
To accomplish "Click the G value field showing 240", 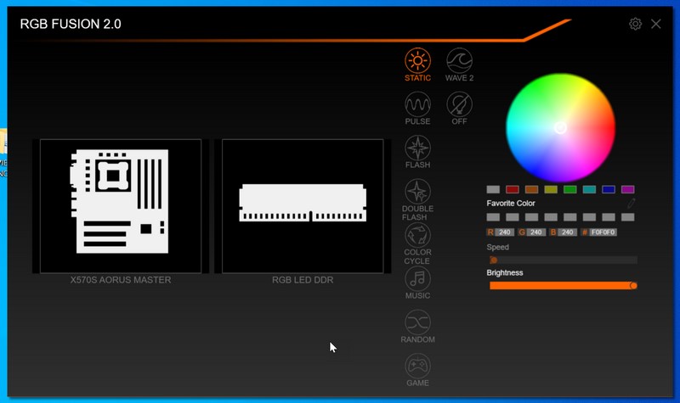I will pos(536,232).
